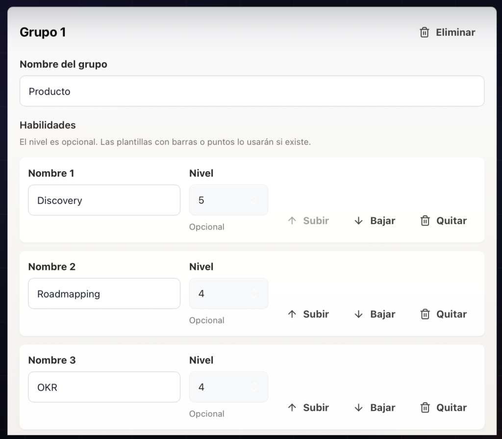Click the trash icon in the Discovery row
The width and height of the screenshot is (502, 439).
[x=425, y=221]
